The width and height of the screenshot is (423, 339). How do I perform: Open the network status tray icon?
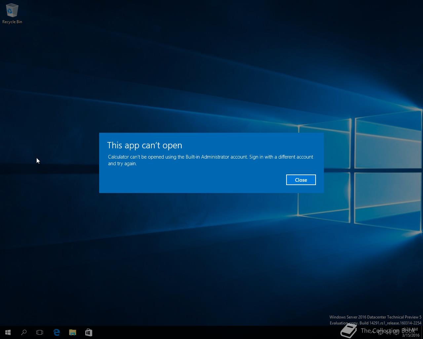(x=380, y=332)
